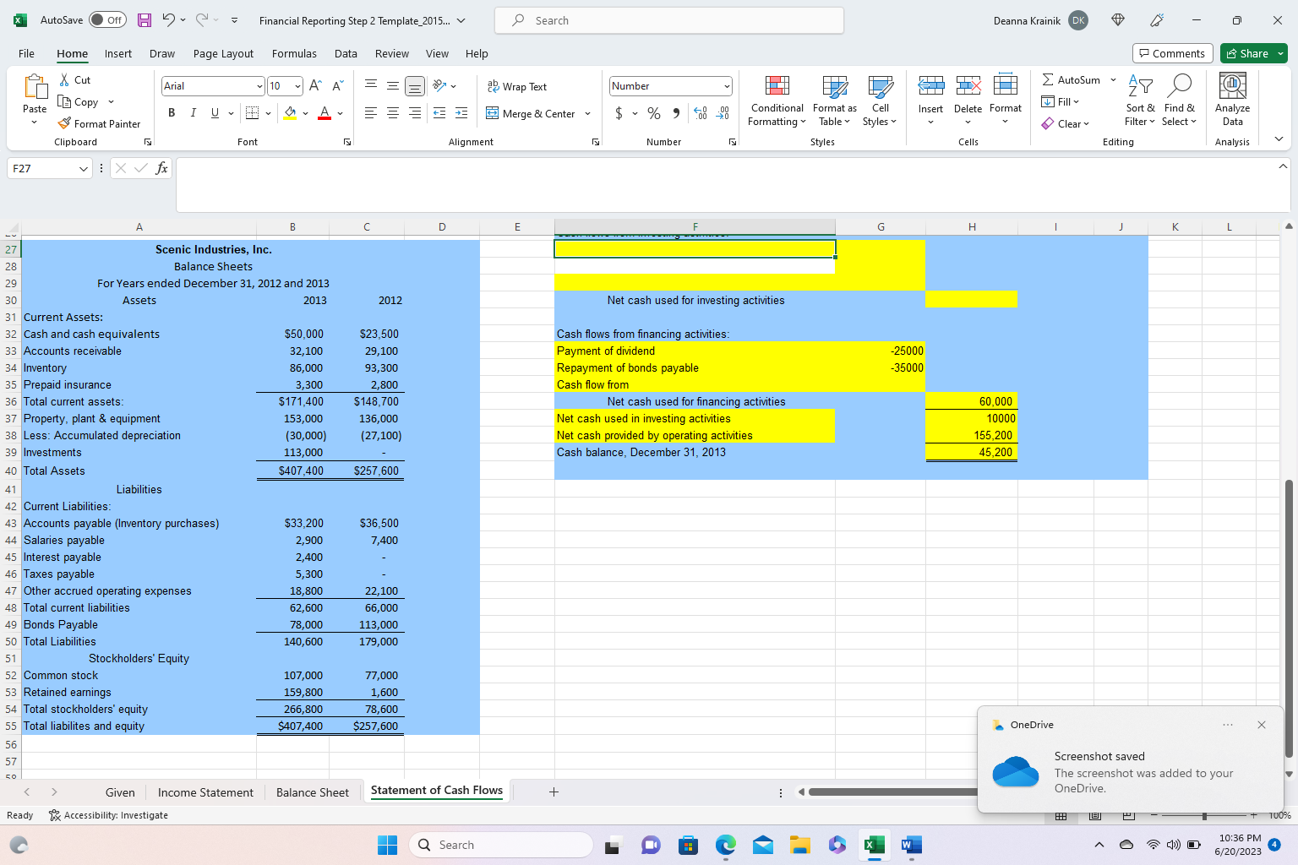Screen dimensions: 1298x865
Task: Click Decrease Decimal icon
Action: click(723, 113)
